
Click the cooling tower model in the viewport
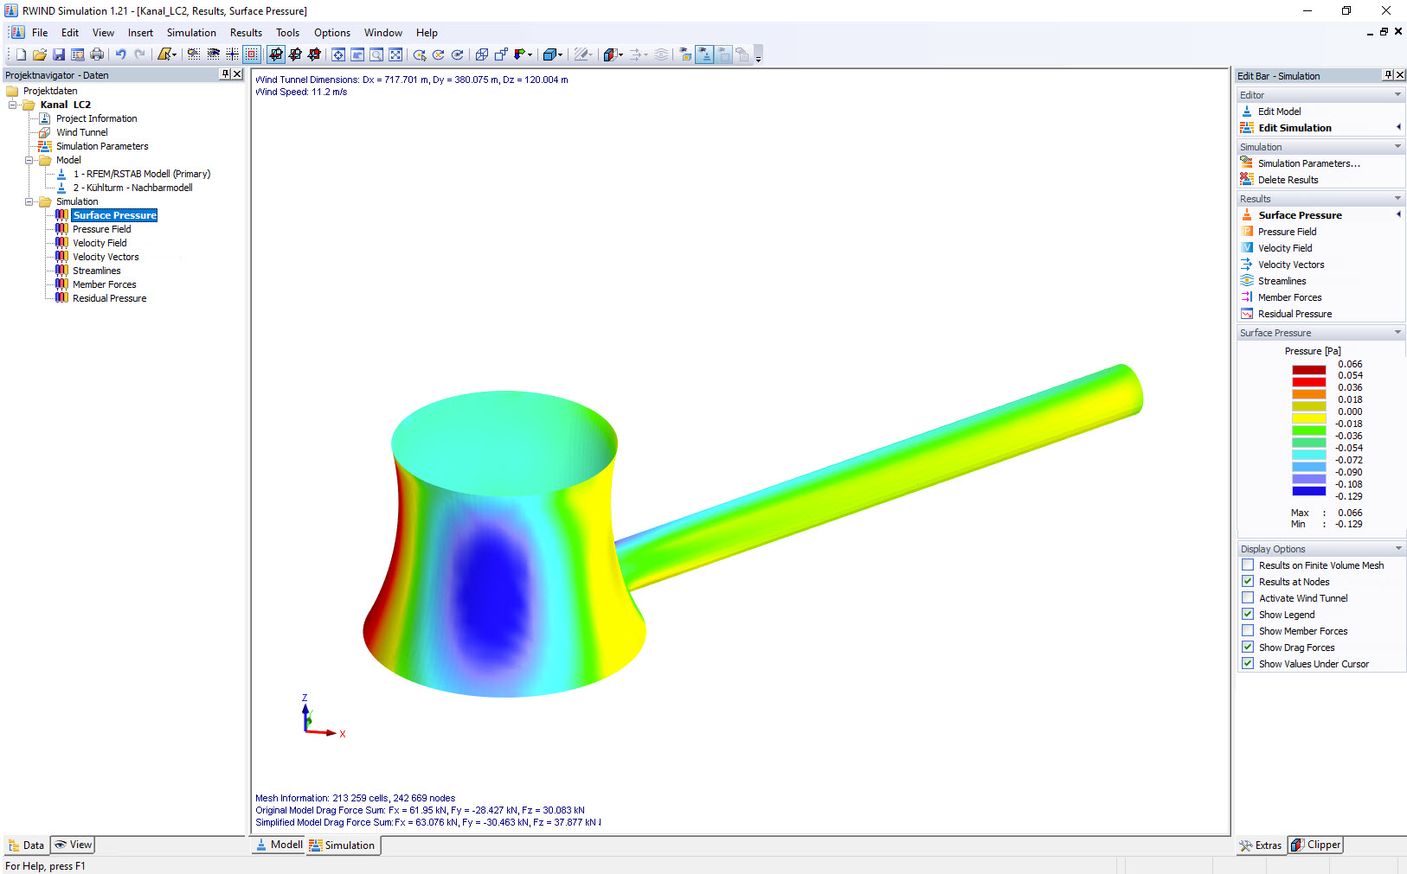(504, 545)
